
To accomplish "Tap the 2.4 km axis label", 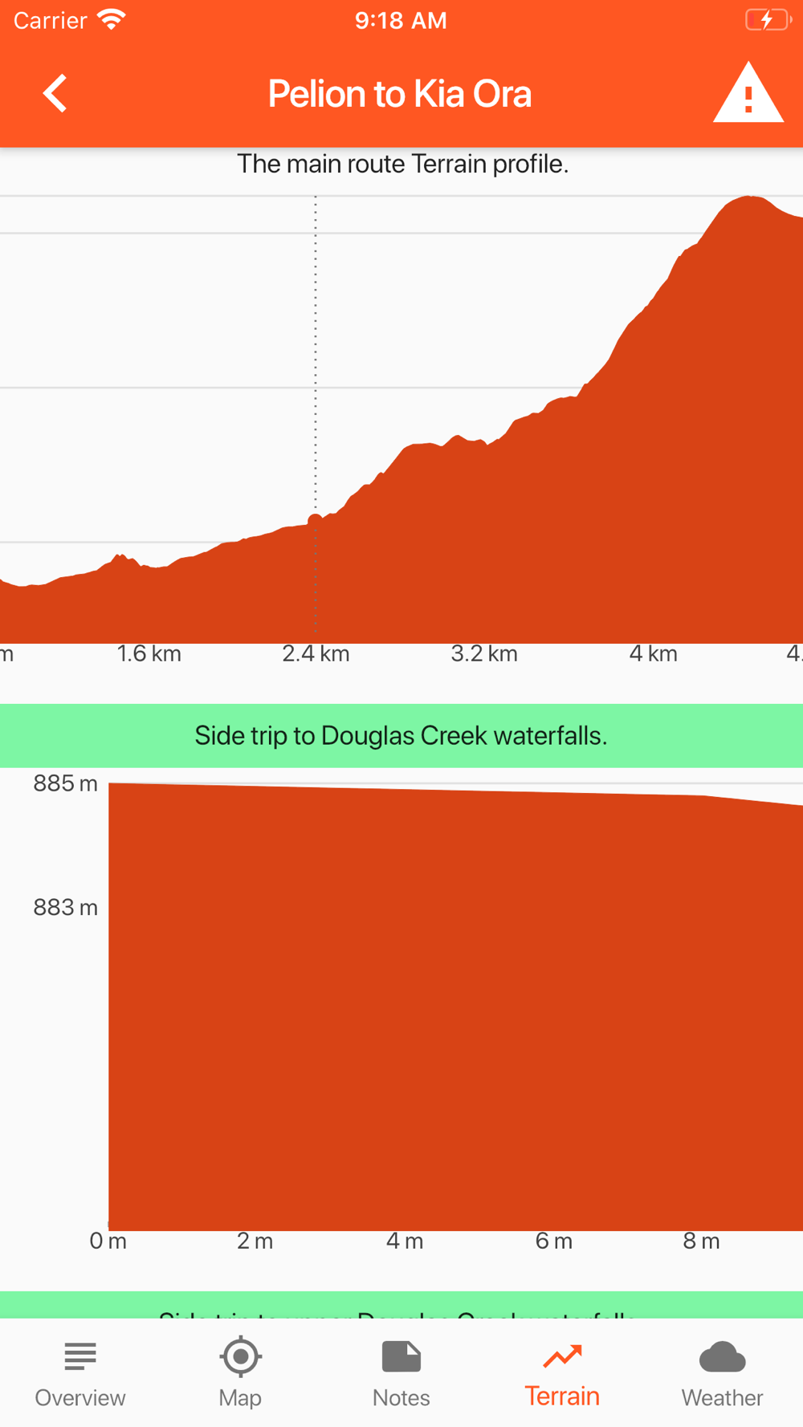I will (316, 653).
